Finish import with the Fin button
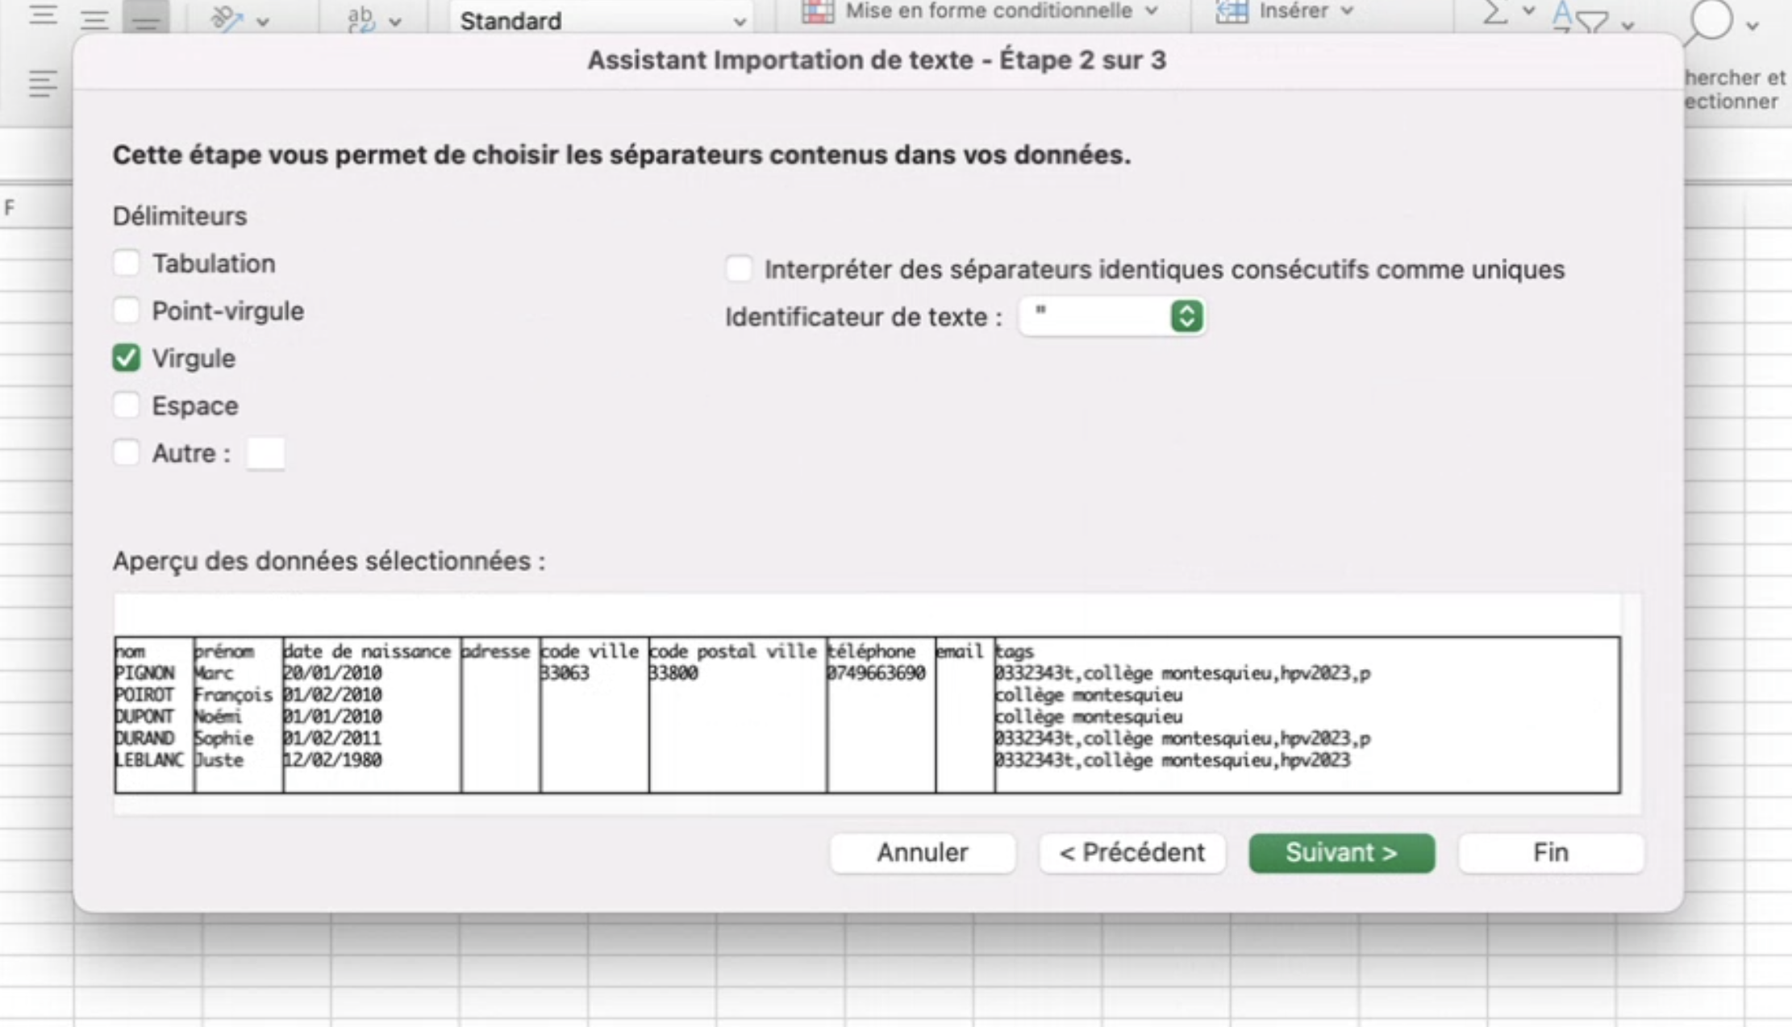 pyautogui.click(x=1551, y=853)
